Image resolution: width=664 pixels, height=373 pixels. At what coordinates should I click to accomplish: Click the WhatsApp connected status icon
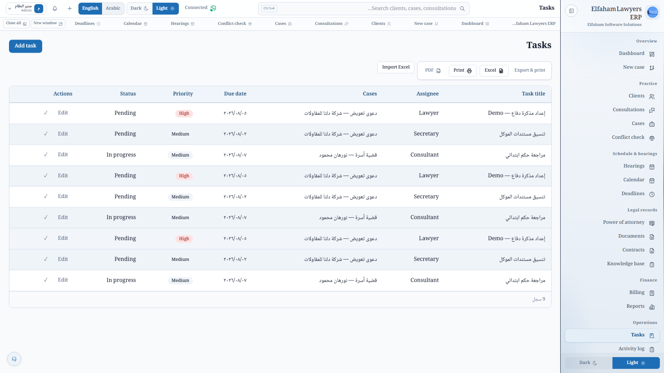click(x=213, y=8)
